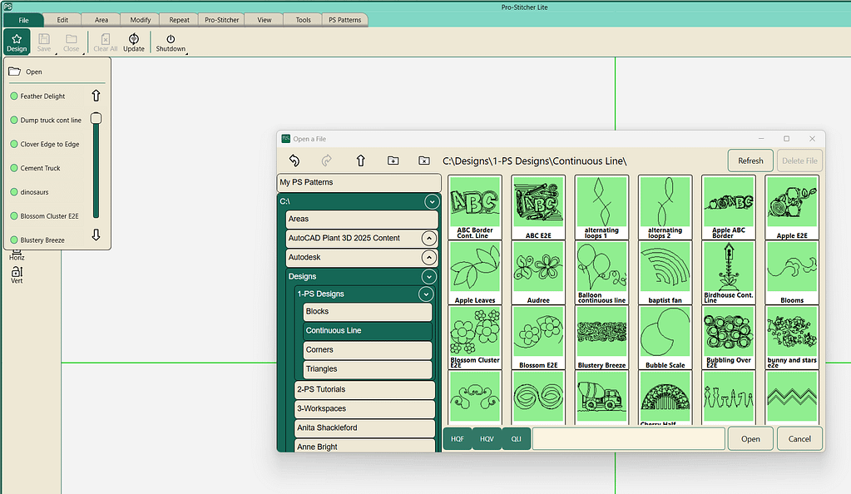Open the Pro-Stitcher tab
This screenshot has height=494, width=851.
(222, 20)
